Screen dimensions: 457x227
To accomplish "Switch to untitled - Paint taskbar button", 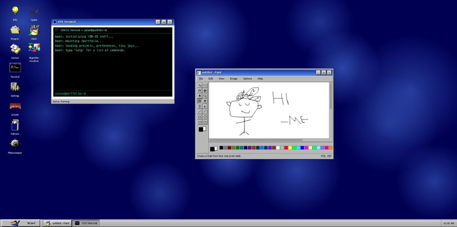I will 57,223.
